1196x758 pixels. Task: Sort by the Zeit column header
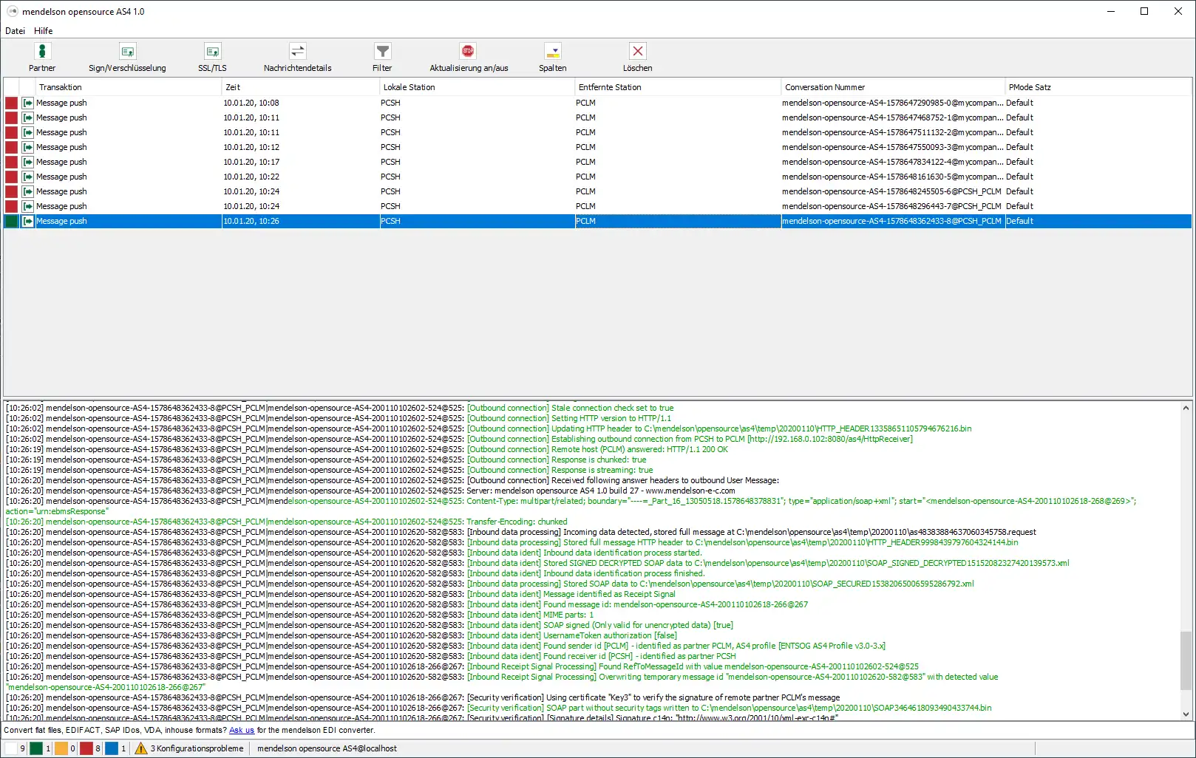301,87
